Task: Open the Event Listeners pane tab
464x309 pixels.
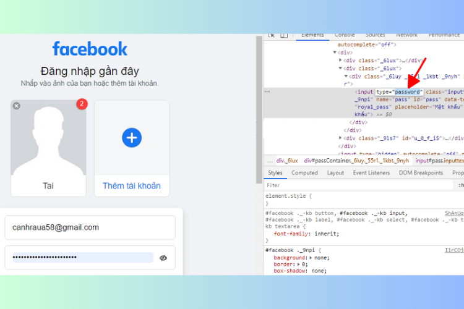Action: 371,172
